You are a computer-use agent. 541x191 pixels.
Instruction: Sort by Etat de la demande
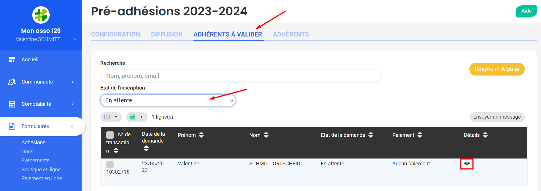[x=371, y=135]
